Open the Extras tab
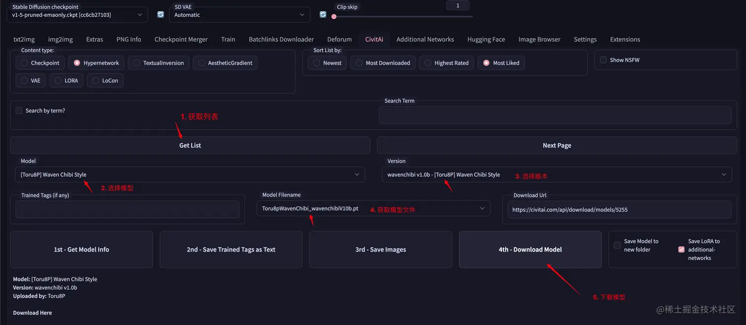This screenshot has width=746, height=325. pos(95,39)
